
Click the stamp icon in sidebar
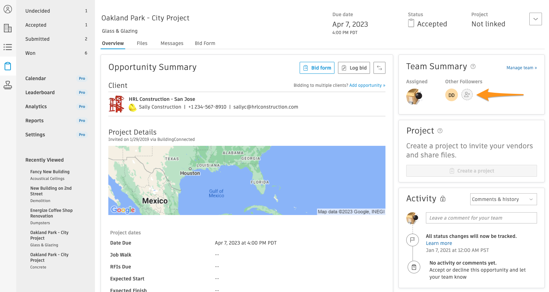point(8,85)
